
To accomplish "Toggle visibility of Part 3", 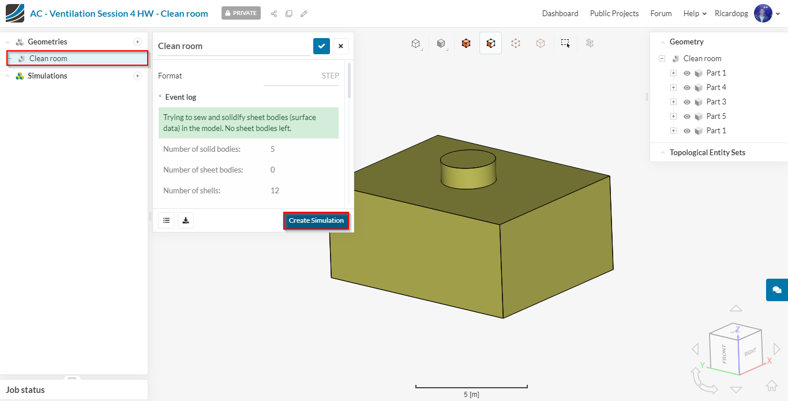I will (687, 102).
